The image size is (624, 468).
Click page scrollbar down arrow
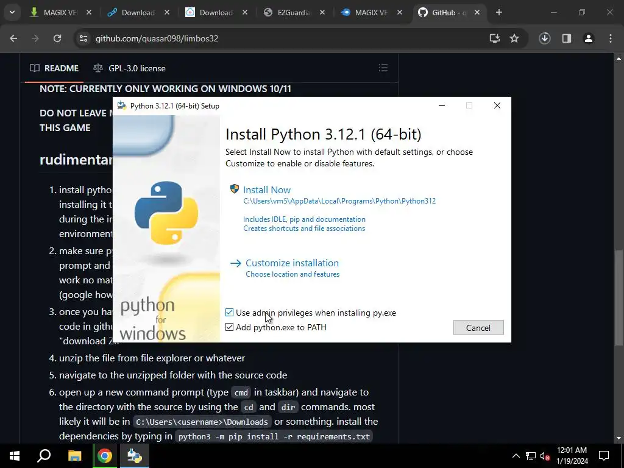click(619, 439)
